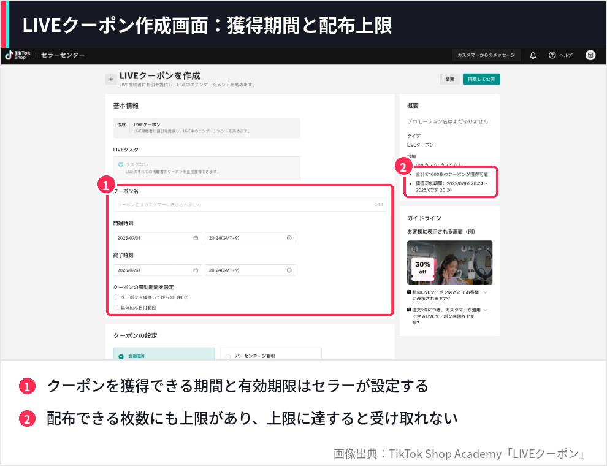The height and width of the screenshot is (466, 607).
Task: Open clock icon in end time field
Action: pyautogui.click(x=289, y=270)
